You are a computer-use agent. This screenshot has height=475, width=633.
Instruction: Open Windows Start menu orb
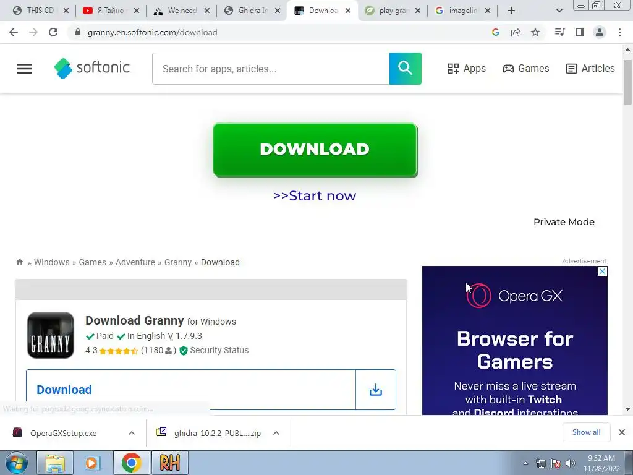[x=17, y=463]
